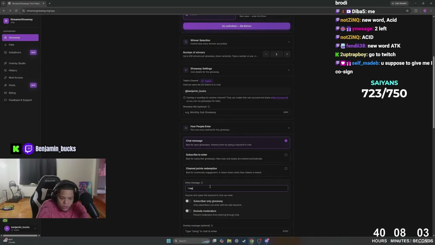Bookmark this page with the star
Image resolution: width=435 pixels, height=245 pixels.
[x=407, y=11]
